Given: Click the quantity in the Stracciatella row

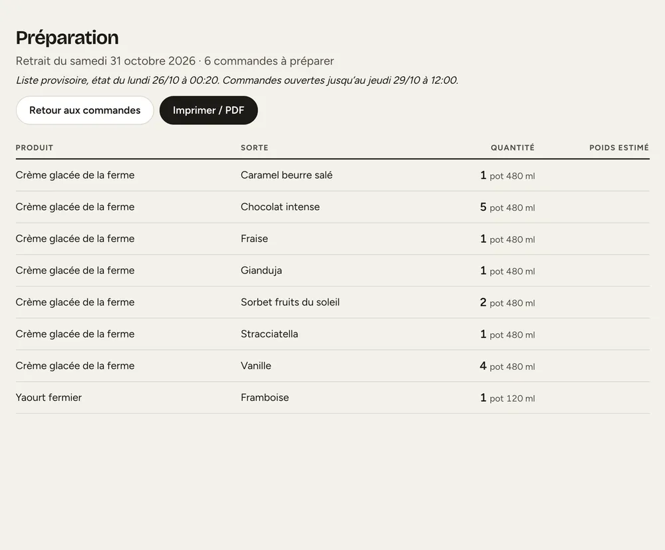Looking at the screenshot, I should coord(507,335).
